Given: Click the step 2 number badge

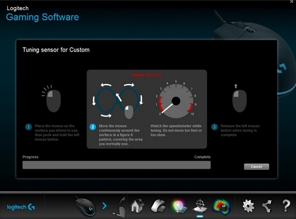Looking at the screenshot, I should 92,127.
